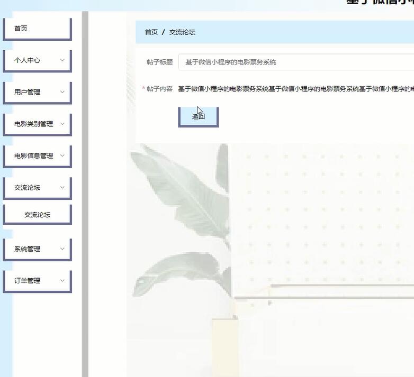The height and width of the screenshot is (377, 414).
Task: Expand the 用户管理 chevron arrow
Action: coord(62,92)
